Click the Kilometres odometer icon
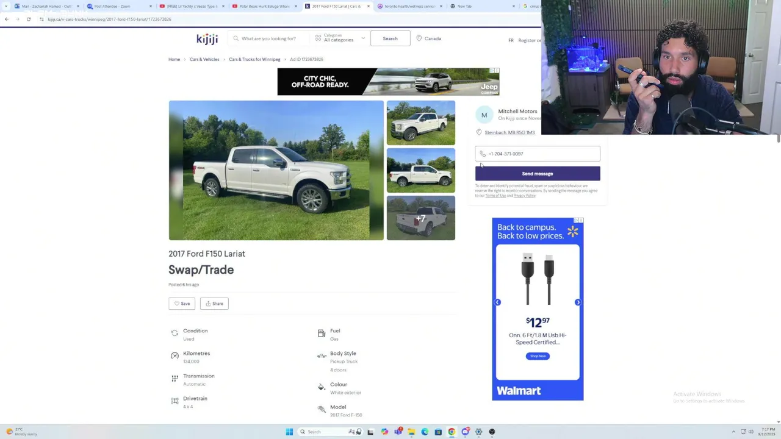This screenshot has height=439, width=781. (175, 355)
